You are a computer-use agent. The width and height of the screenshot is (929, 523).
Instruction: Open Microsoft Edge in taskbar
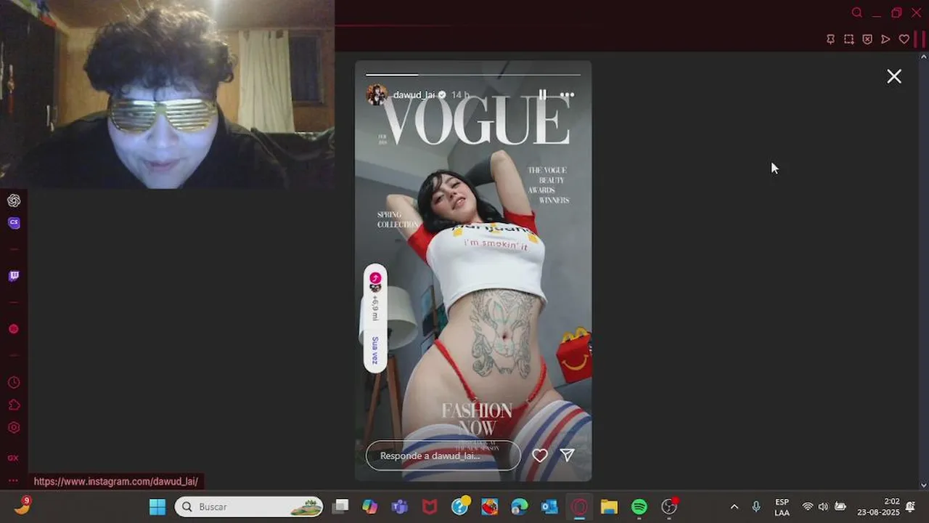[520, 507]
